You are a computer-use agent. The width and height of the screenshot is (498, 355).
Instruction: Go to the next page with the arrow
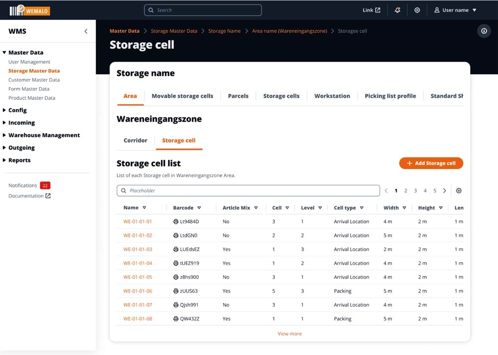pos(444,190)
